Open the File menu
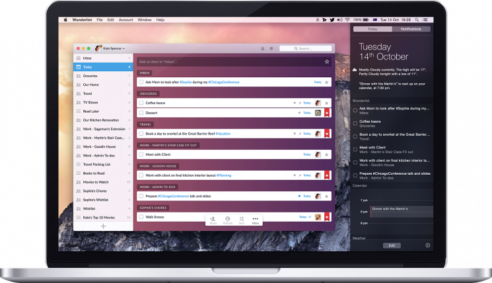Image resolution: width=492 pixels, height=283 pixels. tap(100, 20)
